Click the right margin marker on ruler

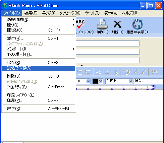[154, 87]
